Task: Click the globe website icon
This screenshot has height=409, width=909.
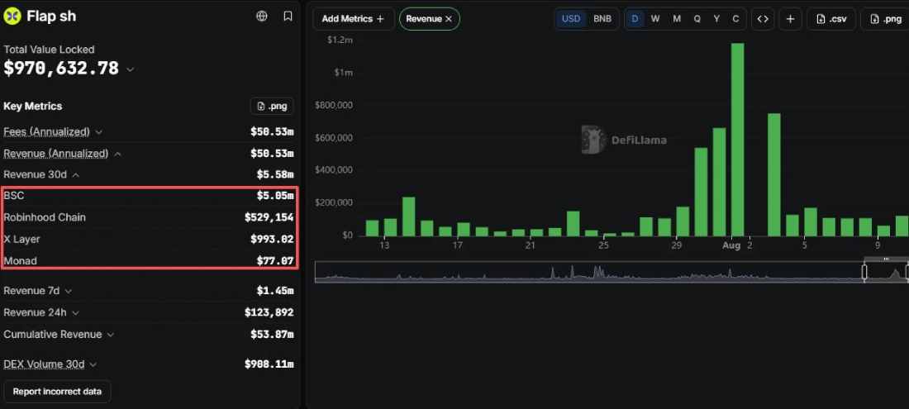Action: click(x=261, y=17)
